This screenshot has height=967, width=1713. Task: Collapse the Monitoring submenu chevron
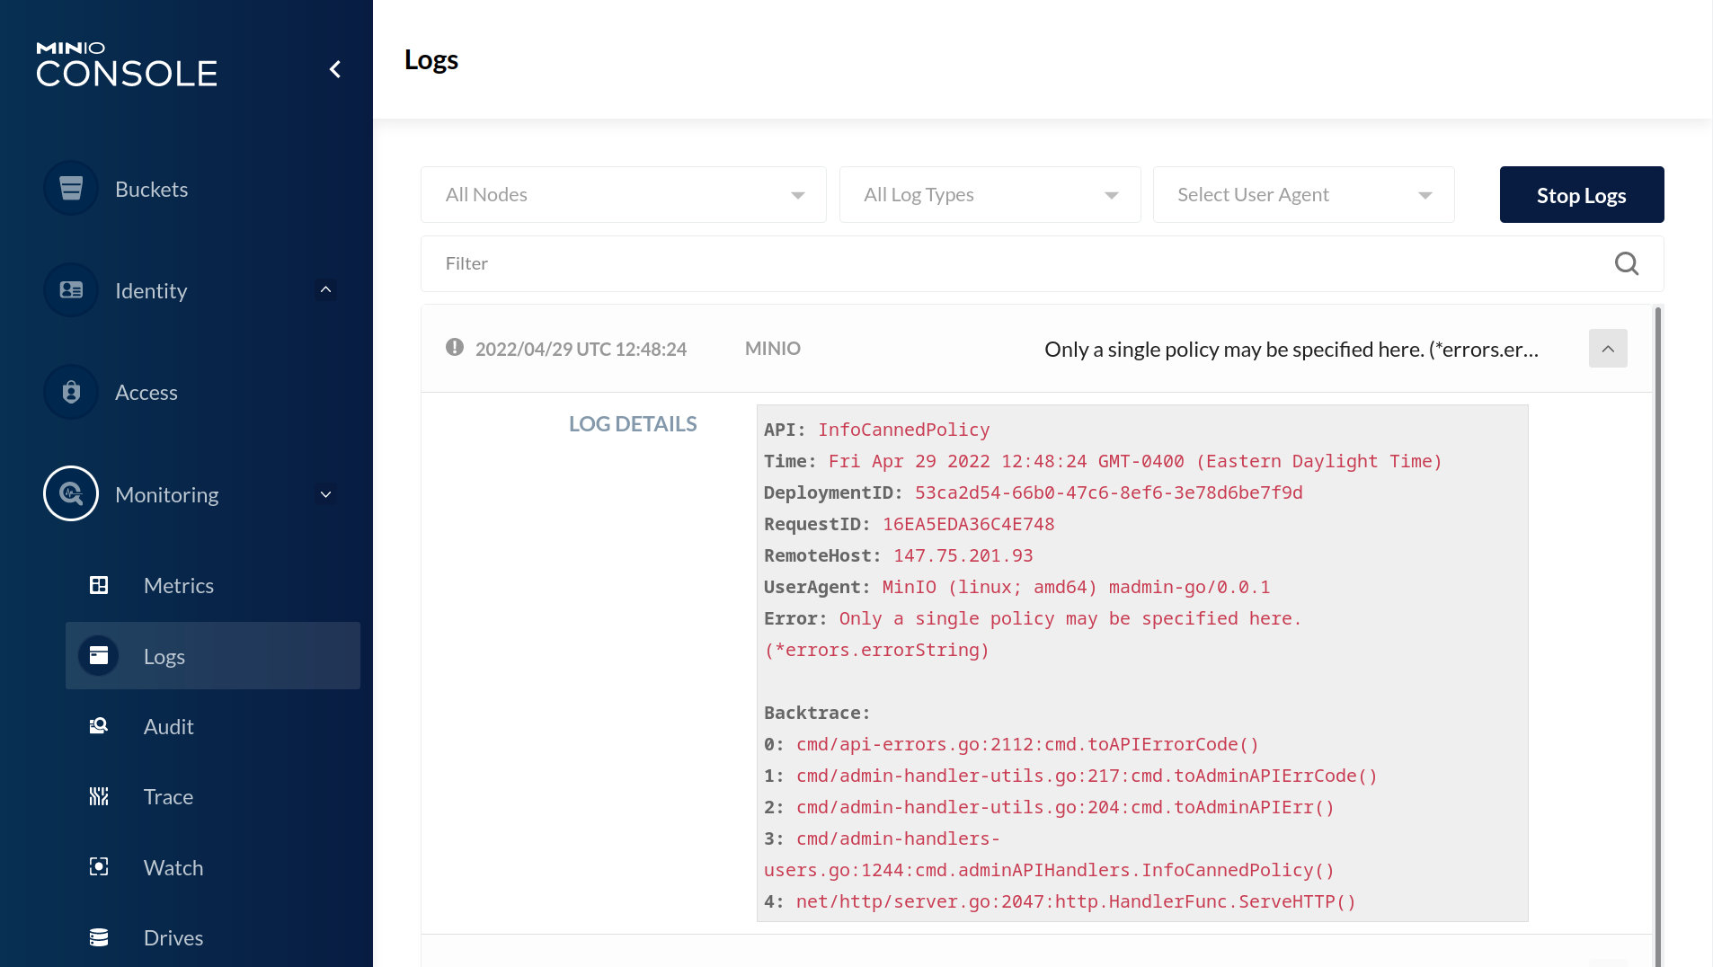326,494
